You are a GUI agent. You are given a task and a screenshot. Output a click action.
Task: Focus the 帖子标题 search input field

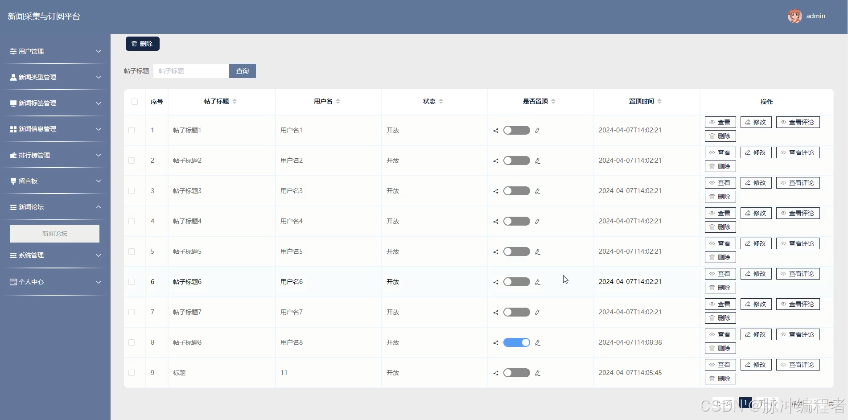point(191,71)
